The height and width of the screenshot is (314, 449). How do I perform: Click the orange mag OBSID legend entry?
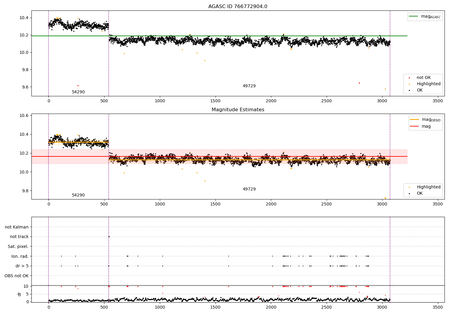tap(425, 120)
